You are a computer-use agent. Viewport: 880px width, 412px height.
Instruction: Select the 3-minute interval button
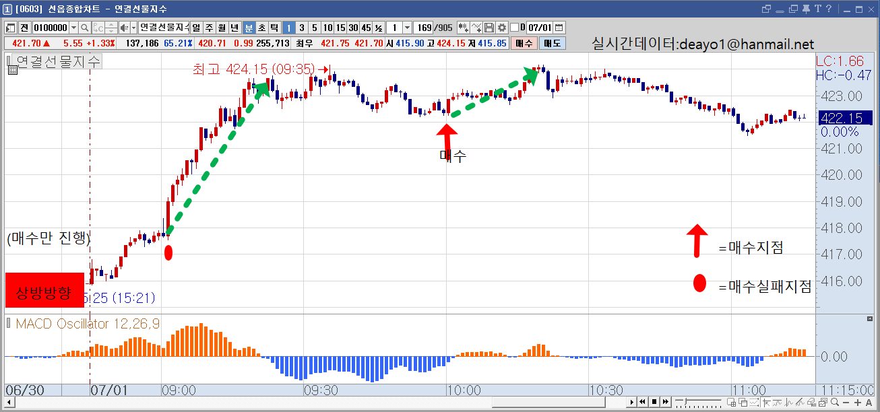point(301,28)
